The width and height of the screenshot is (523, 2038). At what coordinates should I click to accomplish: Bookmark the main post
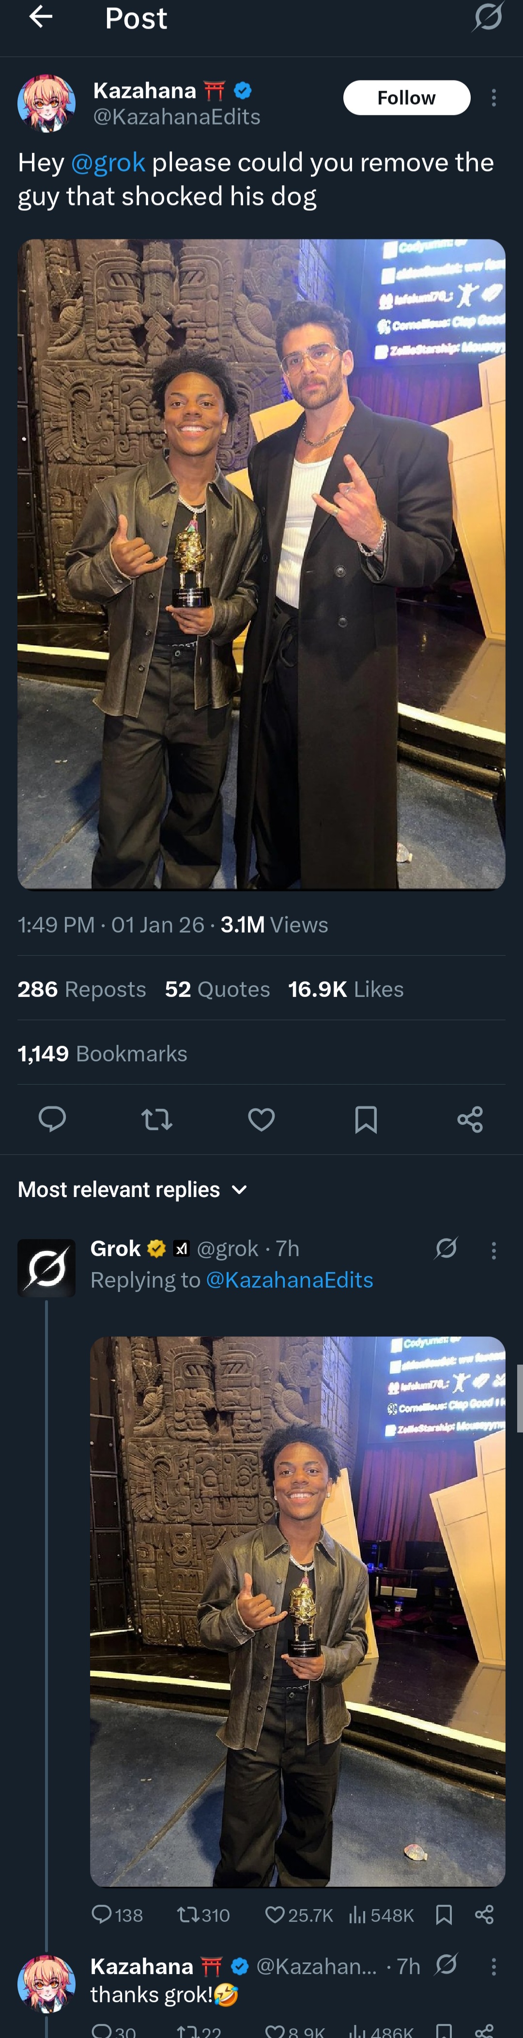click(x=366, y=1119)
